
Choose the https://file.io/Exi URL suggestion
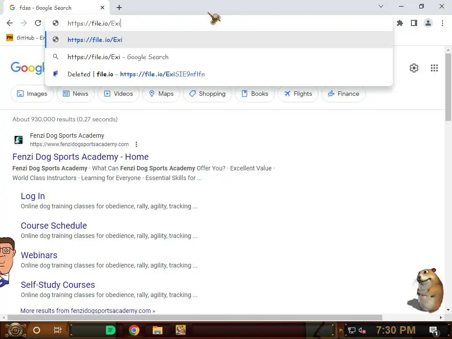[x=219, y=39]
